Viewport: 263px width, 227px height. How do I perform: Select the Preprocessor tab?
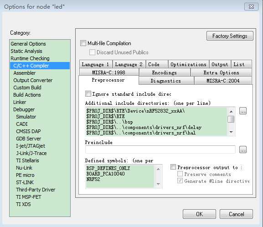[x=108, y=80]
